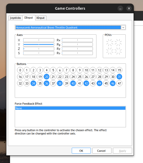Click highlighted button indicator 20
Image resolution: width=143 pixels, height=163 pixels.
click(x=47, y=77)
